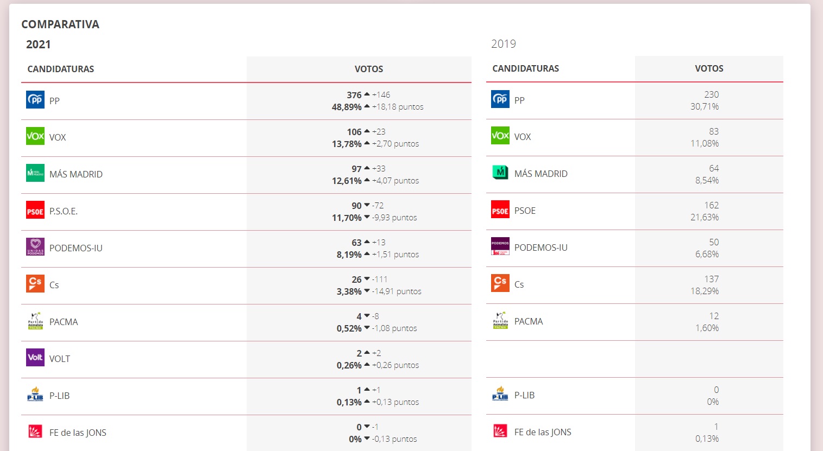Click the P.S.O.E. party name
The image size is (823, 451).
(64, 211)
